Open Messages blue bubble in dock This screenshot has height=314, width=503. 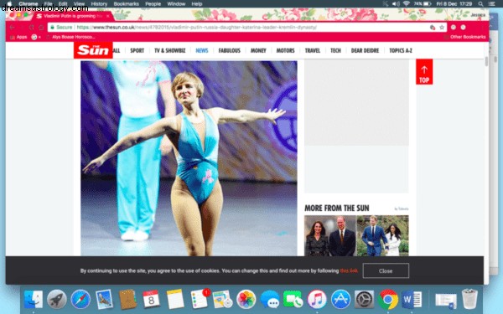click(x=270, y=299)
